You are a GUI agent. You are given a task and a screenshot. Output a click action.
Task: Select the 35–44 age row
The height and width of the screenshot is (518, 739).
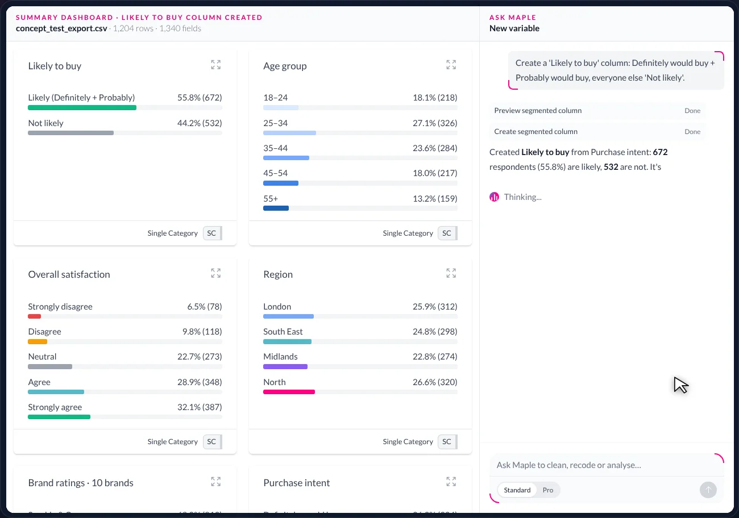tap(360, 152)
